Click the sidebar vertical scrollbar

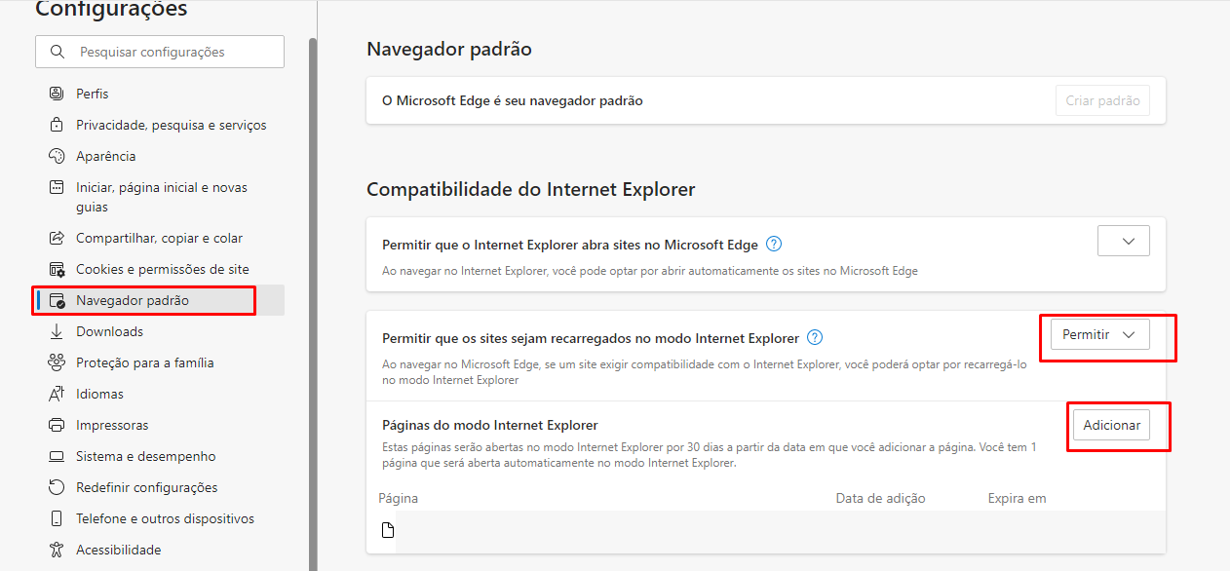[313, 302]
